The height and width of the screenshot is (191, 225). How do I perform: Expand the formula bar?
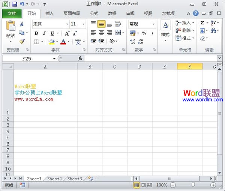[x=219, y=58]
